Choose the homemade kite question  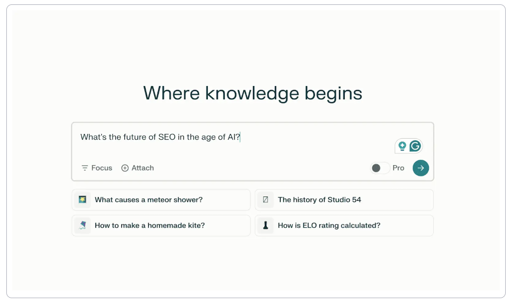coord(161,225)
